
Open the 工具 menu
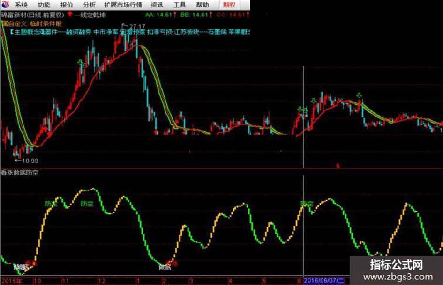click(x=180, y=5)
